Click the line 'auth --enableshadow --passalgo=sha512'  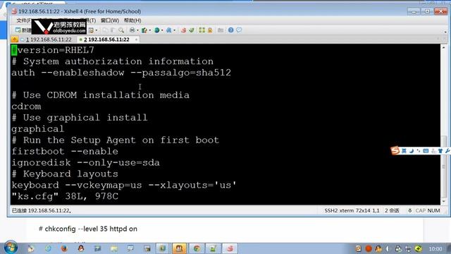[121, 73]
